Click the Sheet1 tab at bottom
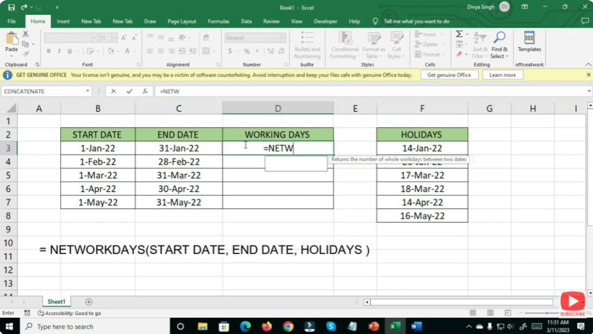The width and height of the screenshot is (593, 334). [56, 301]
